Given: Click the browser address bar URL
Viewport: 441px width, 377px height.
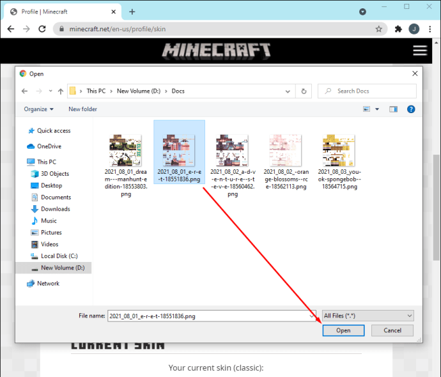Looking at the screenshot, I should pos(118,29).
